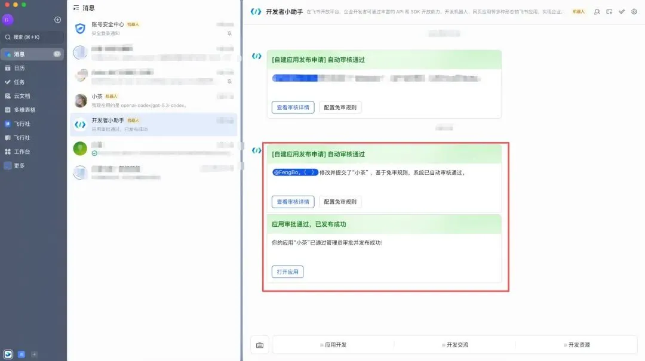Open the 消息 messages section
This screenshot has width=645, height=361.
click(x=33, y=54)
